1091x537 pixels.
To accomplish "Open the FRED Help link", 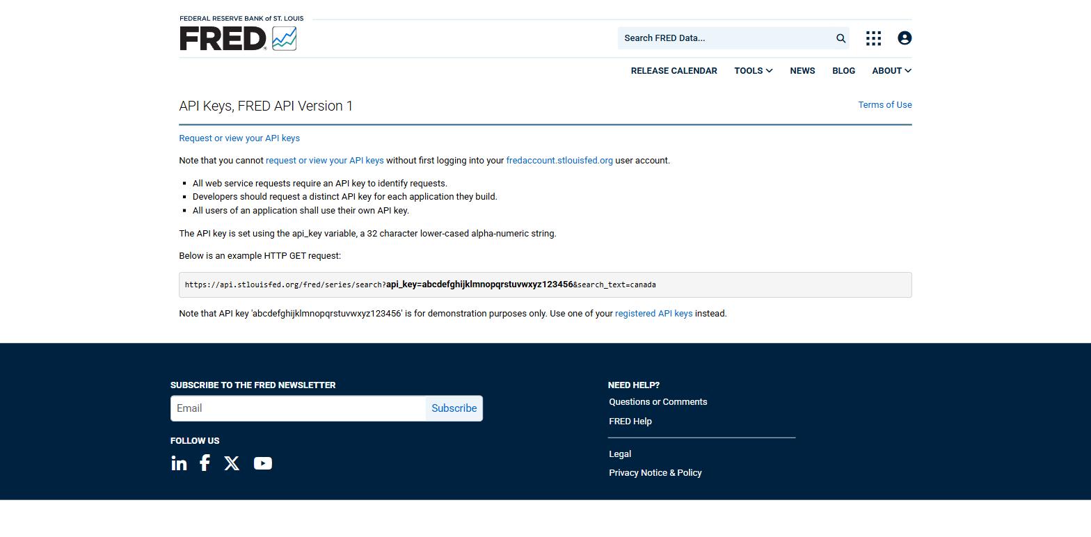I will tap(630, 422).
